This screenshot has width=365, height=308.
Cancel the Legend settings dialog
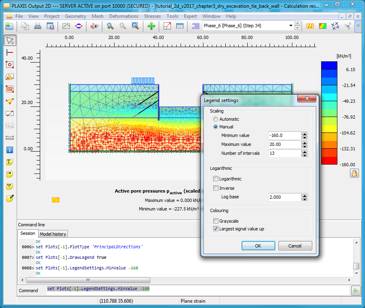295,246
